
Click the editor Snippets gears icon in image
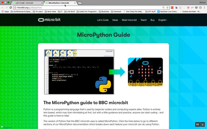(x=63, y=53)
